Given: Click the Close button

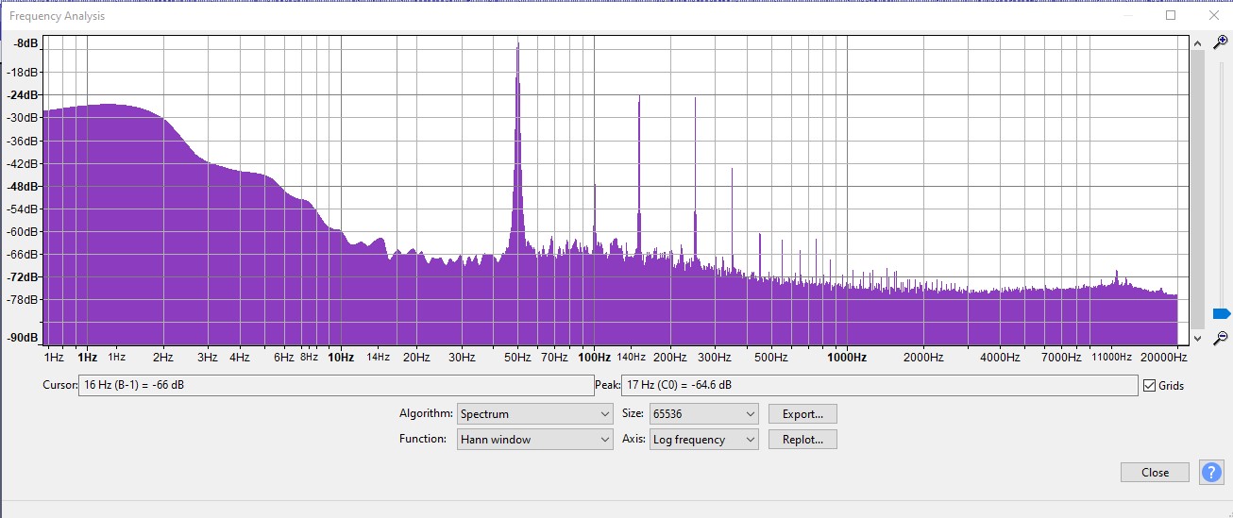Looking at the screenshot, I should pyautogui.click(x=1155, y=473).
